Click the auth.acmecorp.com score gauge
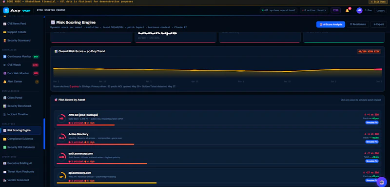This screenshot has height=187, width=390. [61, 157]
